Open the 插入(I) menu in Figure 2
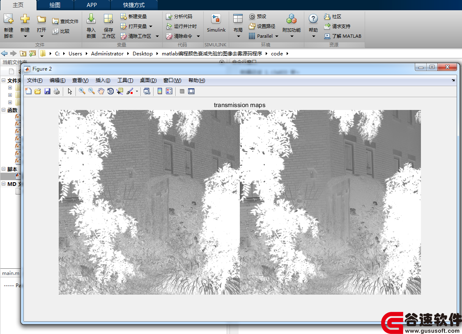462x334 pixels. click(x=103, y=80)
